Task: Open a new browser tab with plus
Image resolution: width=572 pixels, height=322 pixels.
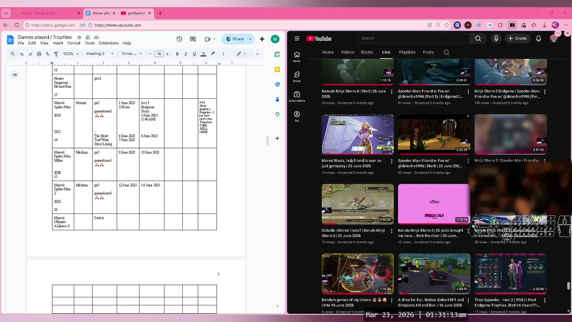Action: 160,13
